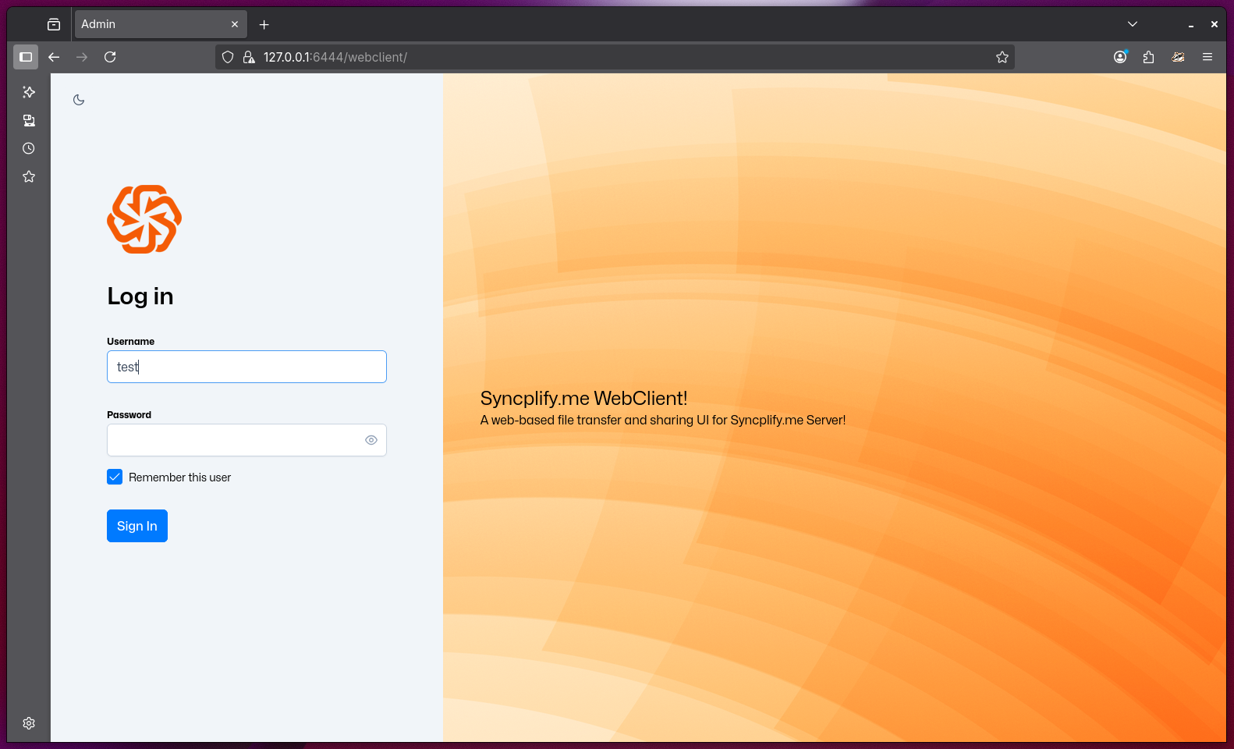Screen dimensions: 1234x749
Task: Close the Admin tab
Action: (235, 24)
